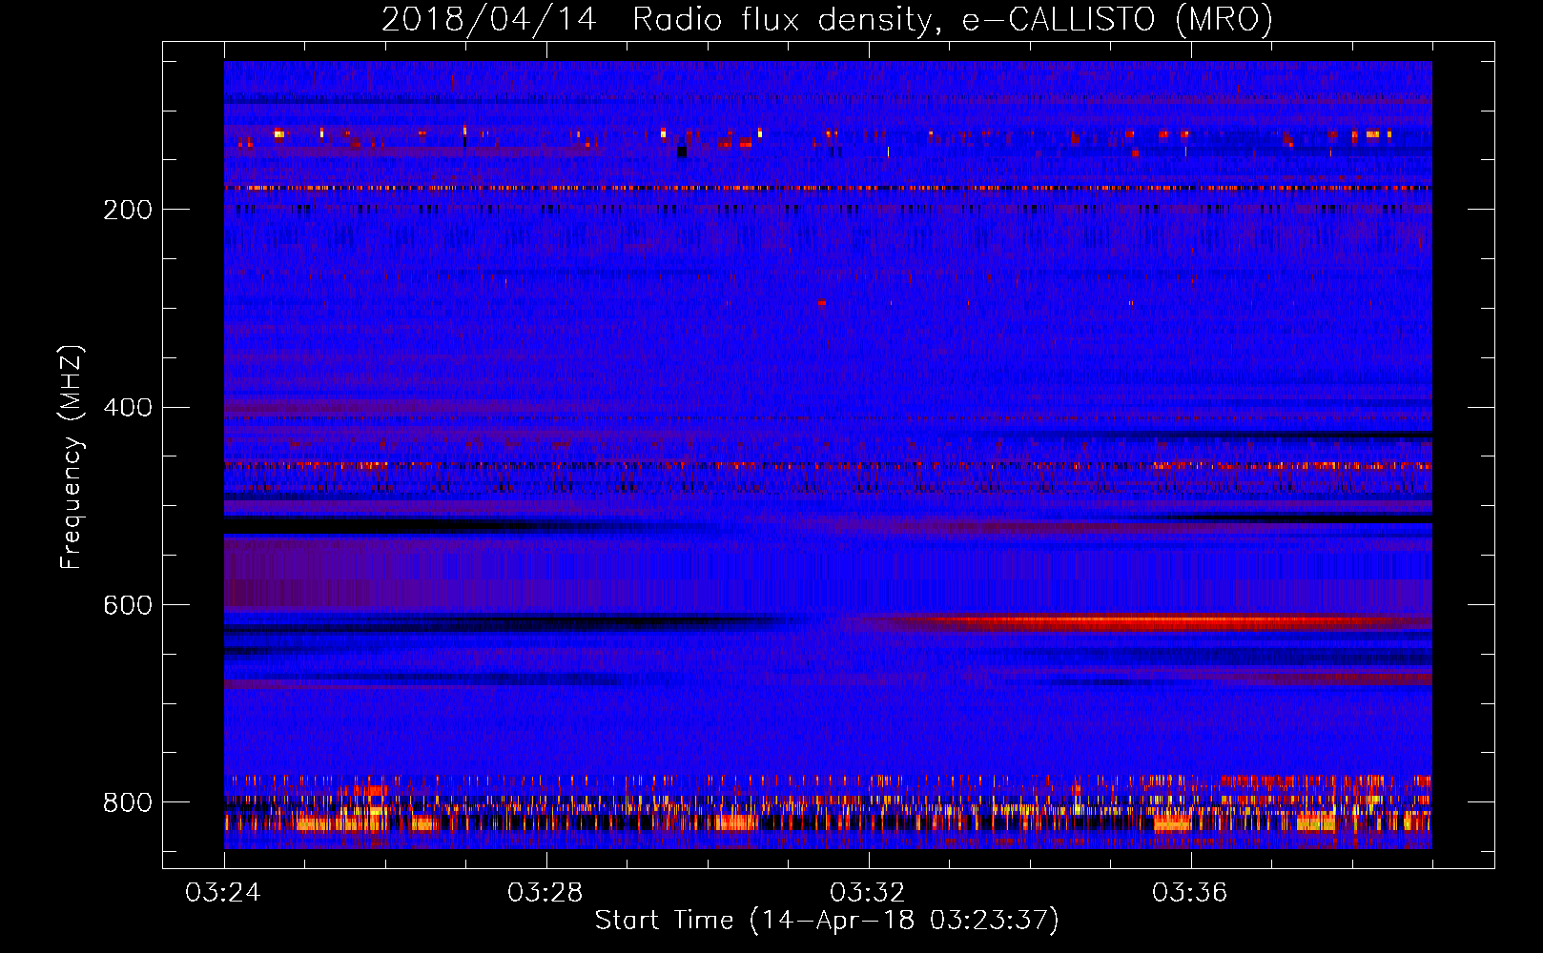Click the 800 frequency tick label
Viewport: 1543px width, 953px height.
(x=128, y=802)
